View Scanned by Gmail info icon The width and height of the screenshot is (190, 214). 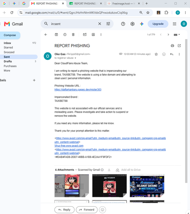click(102, 170)
